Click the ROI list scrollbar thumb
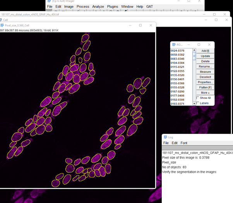233x203 pixels. pyautogui.click(x=194, y=55)
